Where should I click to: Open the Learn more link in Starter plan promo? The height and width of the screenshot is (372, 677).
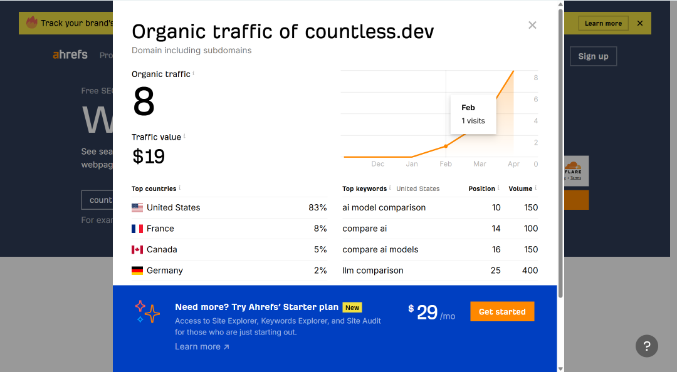tap(202, 346)
